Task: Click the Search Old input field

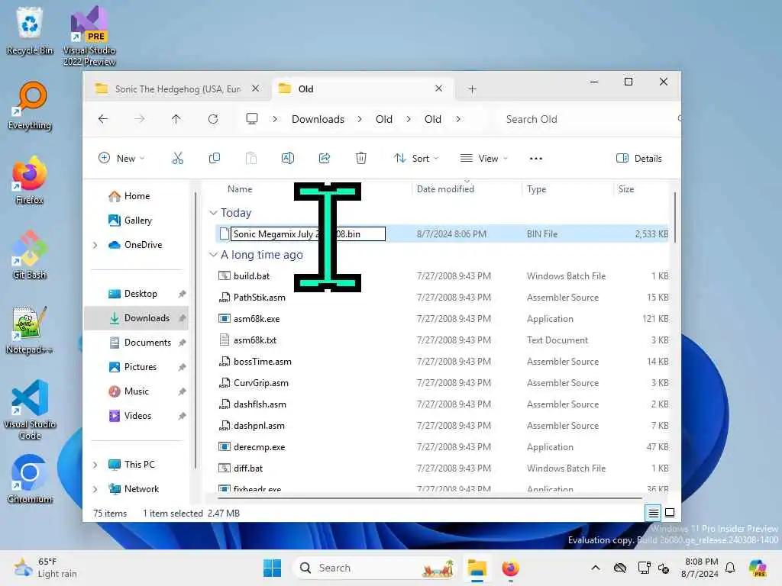Action: 589,119
